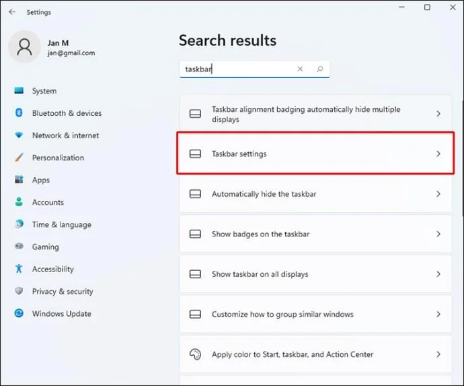Go to Network & internet
The height and width of the screenshot is (386, 464).
(65, 135)
